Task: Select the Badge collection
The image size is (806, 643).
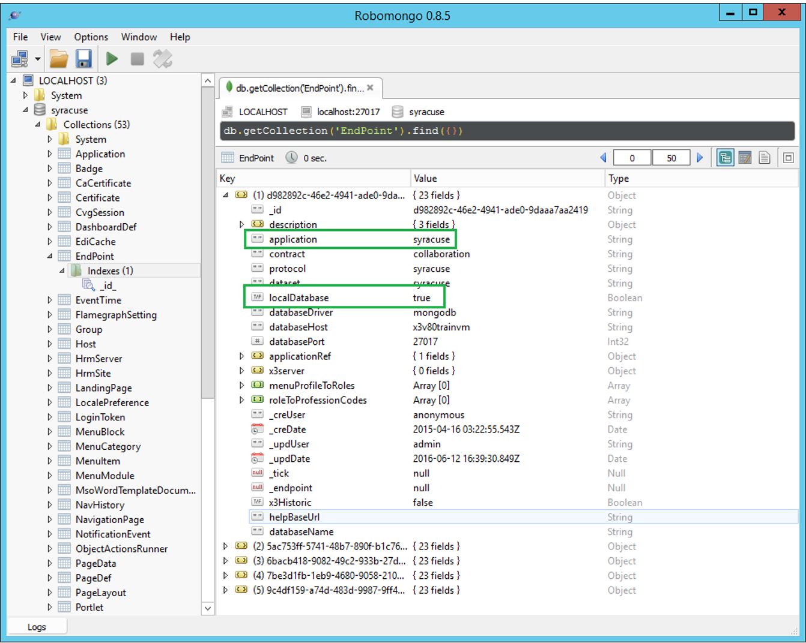Action: (89, 169)
